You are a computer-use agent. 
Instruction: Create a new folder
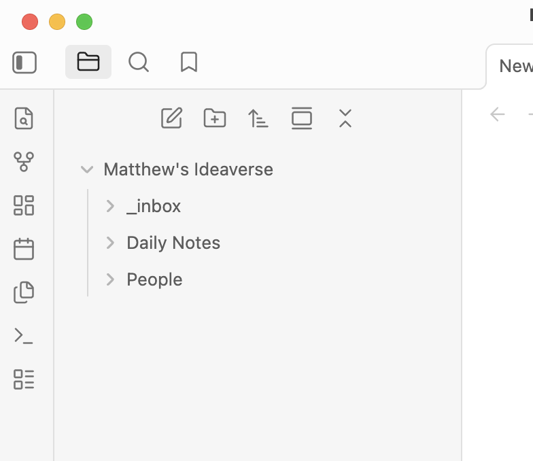215,118
